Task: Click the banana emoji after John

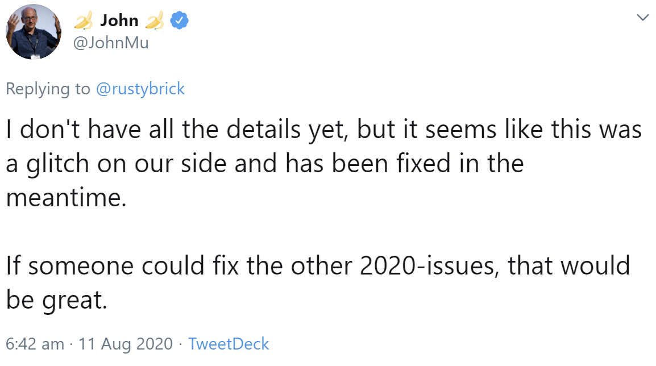Action: pos(155,22)
